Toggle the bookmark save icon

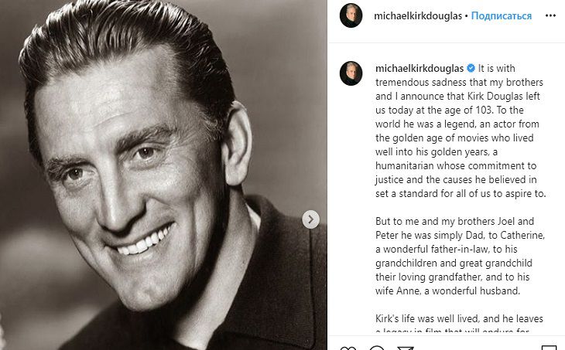[x=550, y=348]
